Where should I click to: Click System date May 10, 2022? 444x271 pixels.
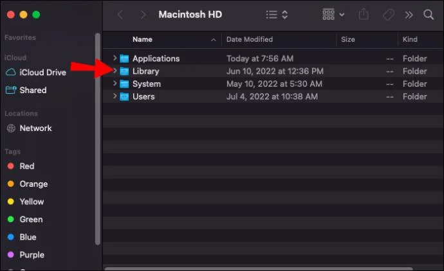point(274,84)
